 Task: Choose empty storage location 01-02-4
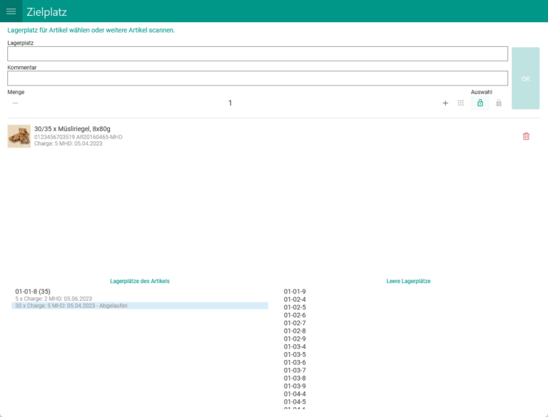[x=295, y=299]
